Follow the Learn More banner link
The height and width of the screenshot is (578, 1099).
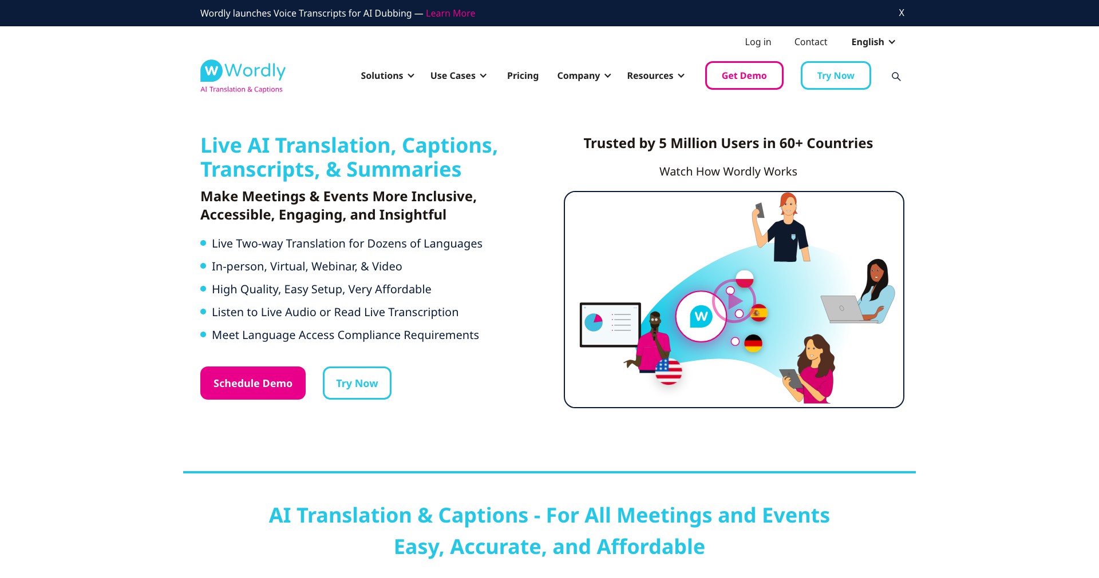450,13
